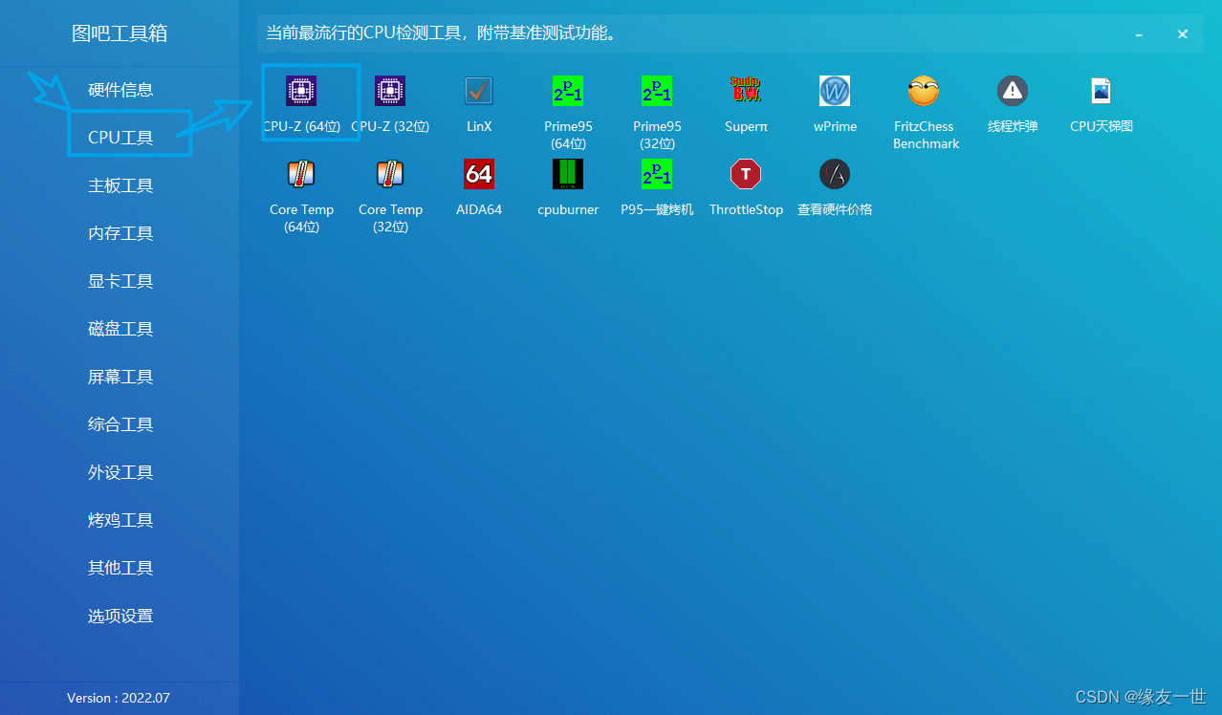Launch wPrime benchmark
The image size is (1222, 715).
tap(835, 105)
